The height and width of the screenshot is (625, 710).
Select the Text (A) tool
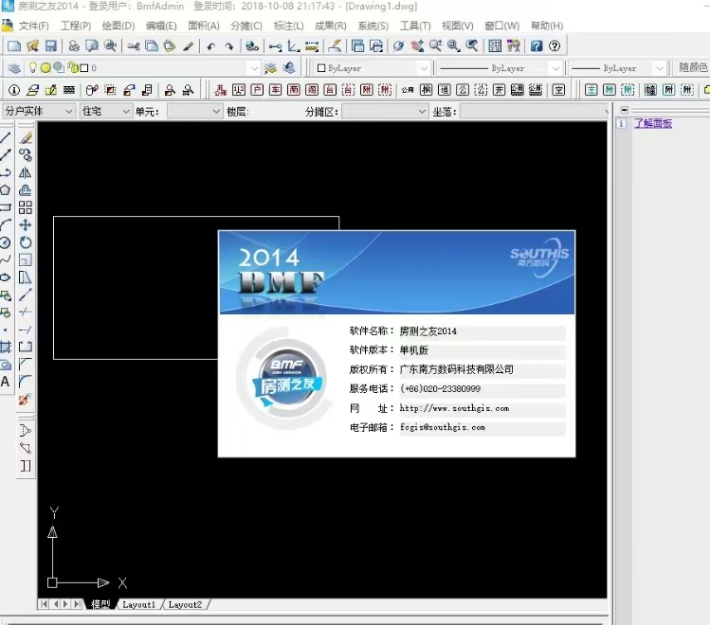click(x=5, y=382)
